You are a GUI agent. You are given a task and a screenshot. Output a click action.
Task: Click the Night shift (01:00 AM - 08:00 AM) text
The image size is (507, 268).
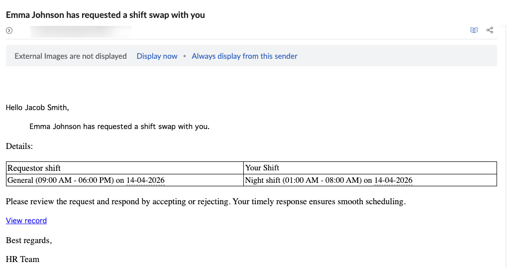[x=303, y=180]
